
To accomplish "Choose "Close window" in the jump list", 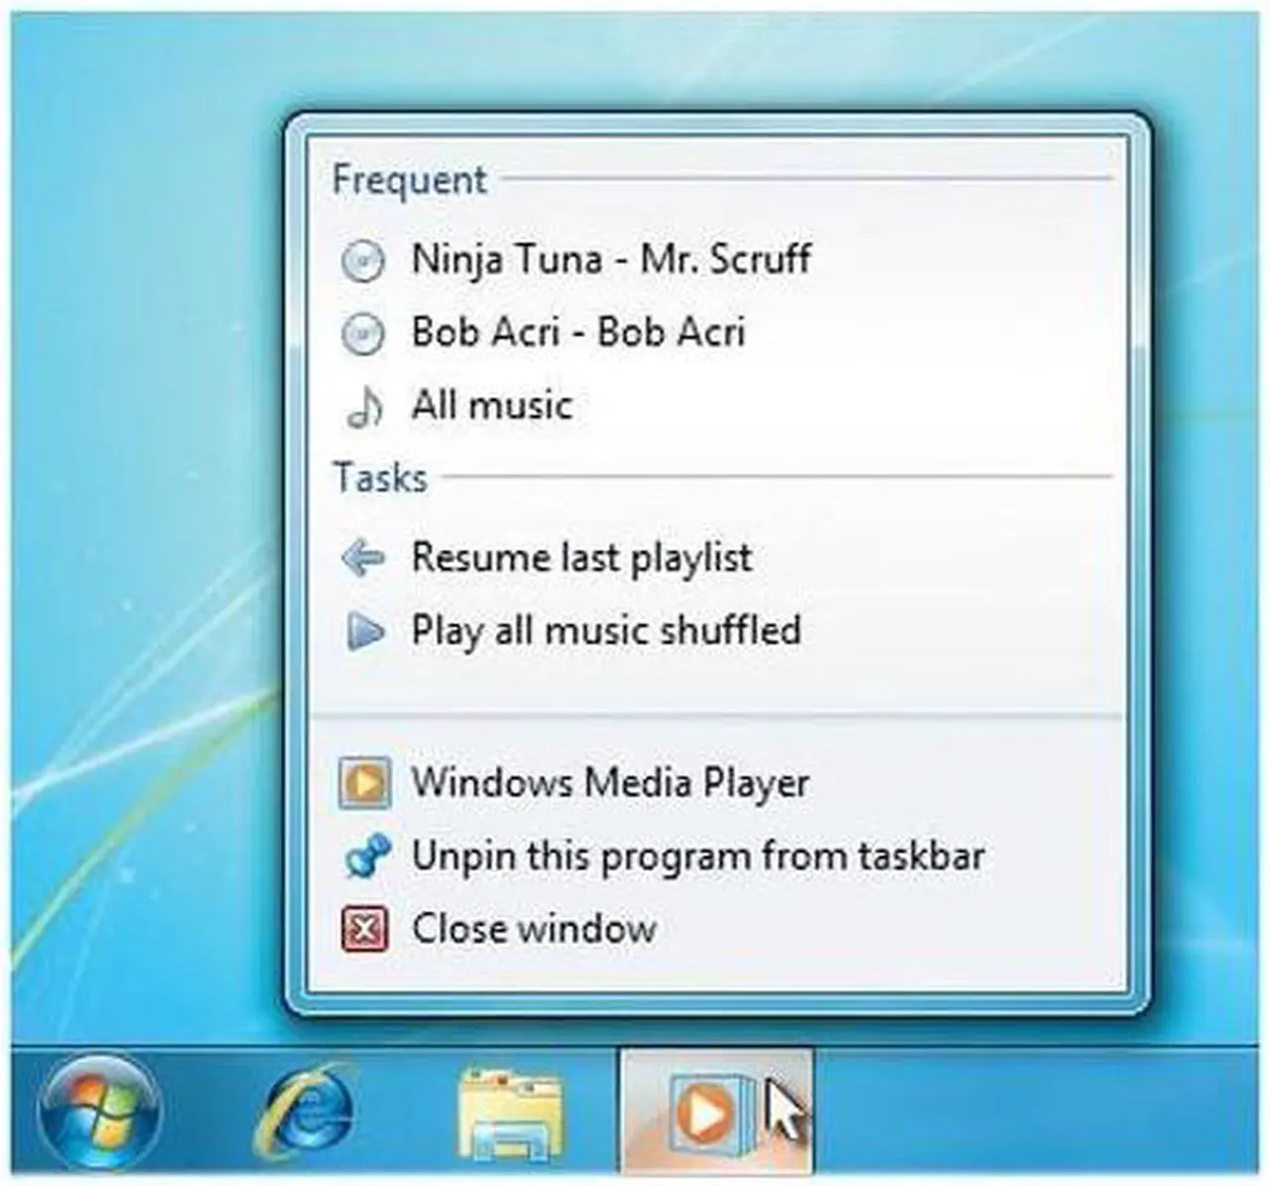I will pos(534,930).
